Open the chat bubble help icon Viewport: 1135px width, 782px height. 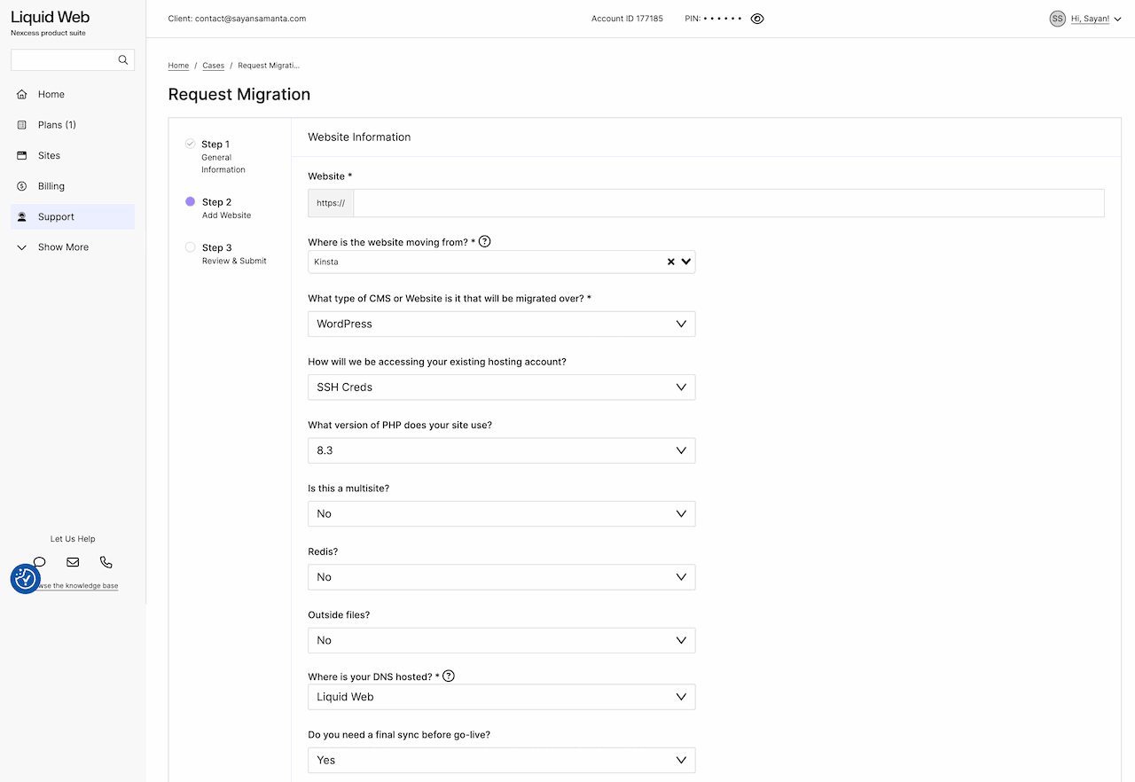point(40,561)
